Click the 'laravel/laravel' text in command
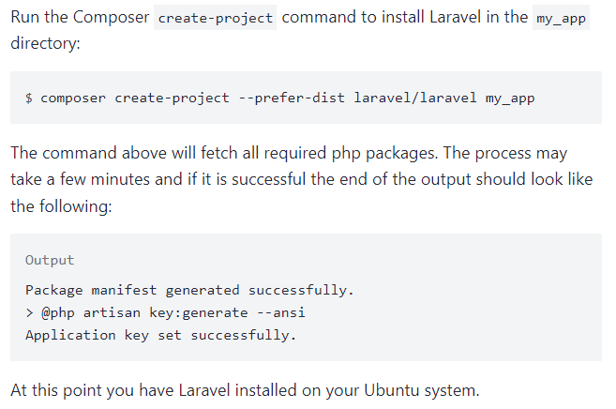The width and height of the screenshot is (616, 409). 414,98
